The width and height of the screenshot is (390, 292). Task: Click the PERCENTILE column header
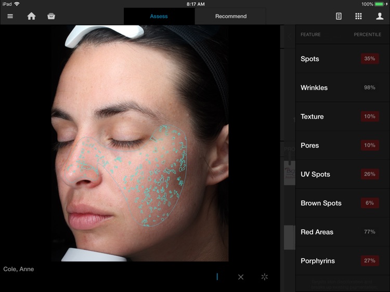[367, 34]
